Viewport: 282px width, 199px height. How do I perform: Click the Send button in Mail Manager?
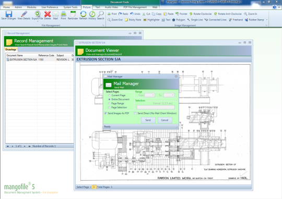(x=148, y=120)
